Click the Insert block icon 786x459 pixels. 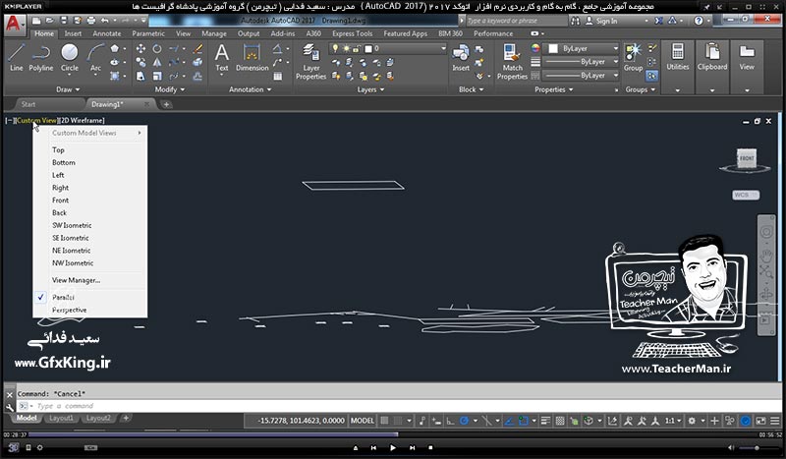coord(461,57)
